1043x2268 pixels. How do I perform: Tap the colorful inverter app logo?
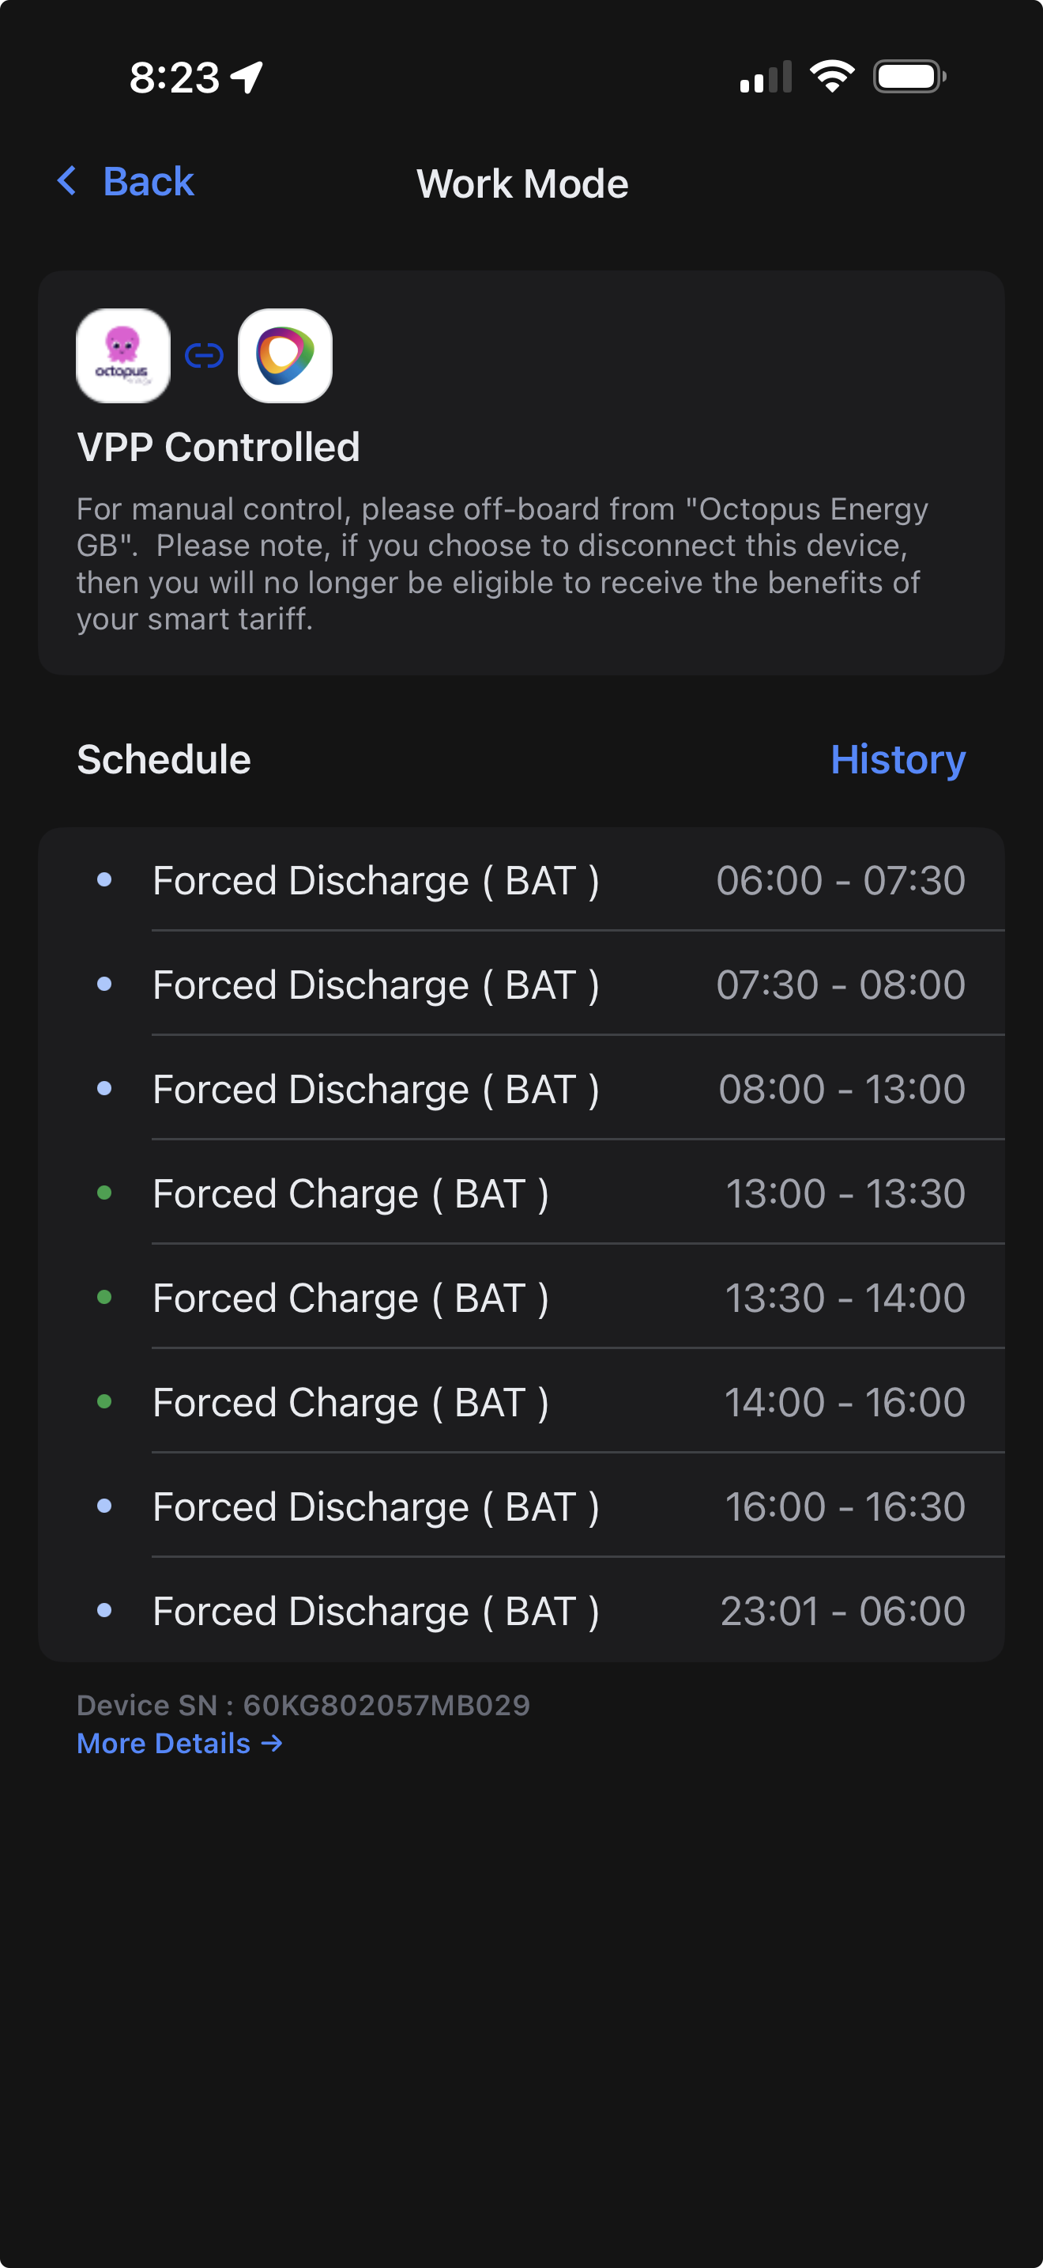pyautogui.click(x=285, y=356)
